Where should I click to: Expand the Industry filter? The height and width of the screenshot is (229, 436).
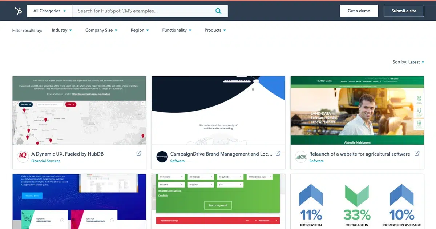pos(62,30)
